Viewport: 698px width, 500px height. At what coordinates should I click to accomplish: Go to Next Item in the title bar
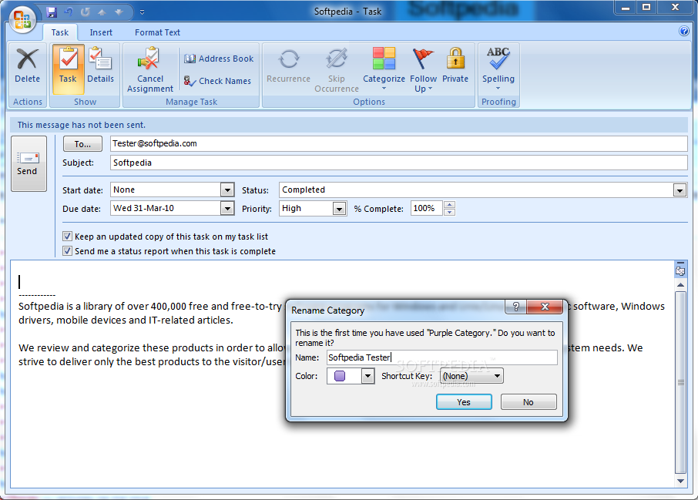click(119, 12)
